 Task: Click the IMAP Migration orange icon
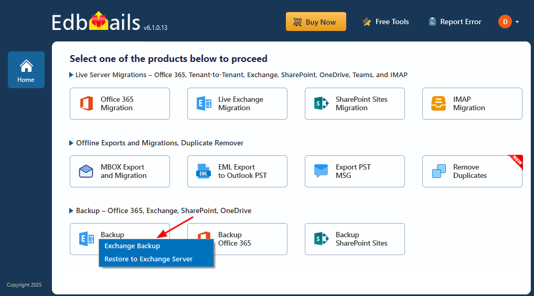[439, 103]
